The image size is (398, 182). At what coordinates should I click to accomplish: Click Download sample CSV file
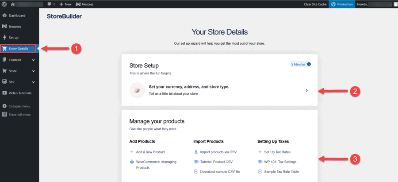220,171
